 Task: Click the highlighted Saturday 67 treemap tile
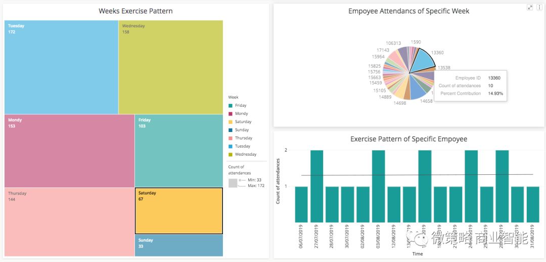(178, 211)
